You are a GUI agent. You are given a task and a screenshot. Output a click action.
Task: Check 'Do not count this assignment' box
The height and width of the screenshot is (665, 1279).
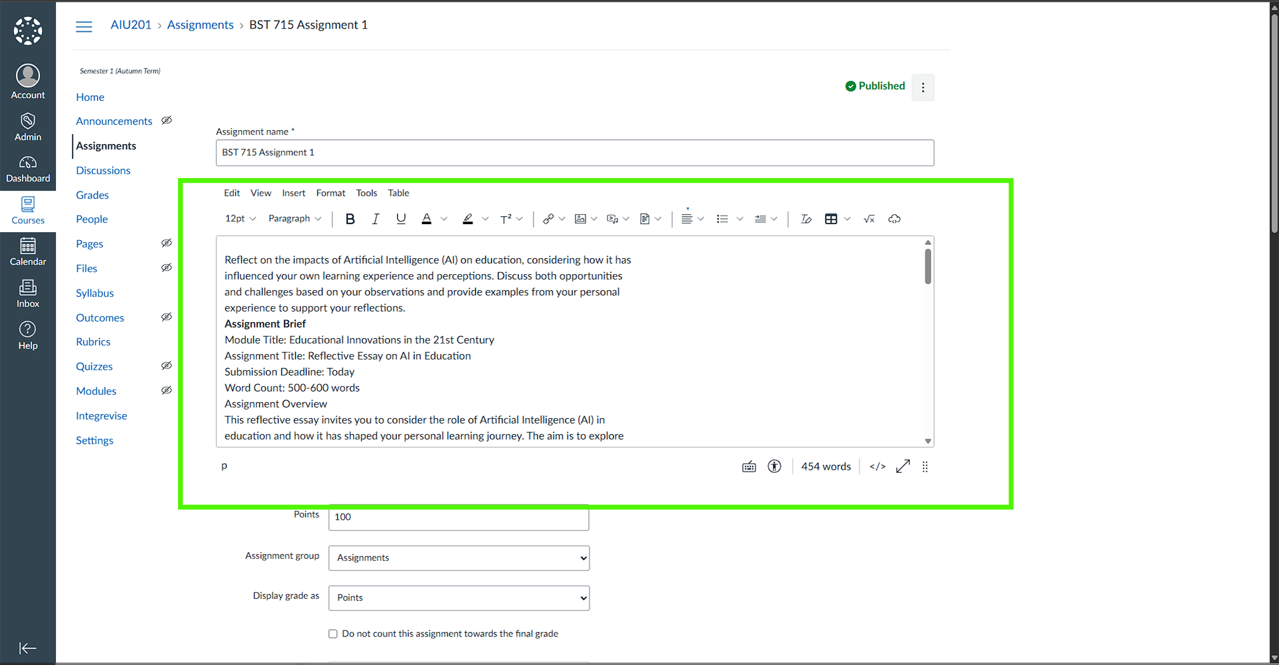pyautogui.click(x=333, y=634)
